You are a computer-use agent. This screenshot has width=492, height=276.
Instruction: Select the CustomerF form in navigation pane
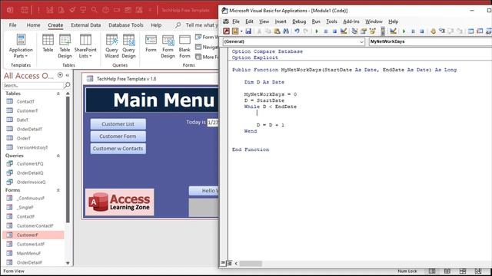coord(33,235)
